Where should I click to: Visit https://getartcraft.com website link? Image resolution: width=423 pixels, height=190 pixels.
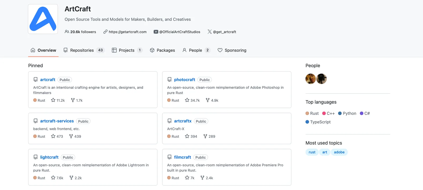(x=128, y=32)
